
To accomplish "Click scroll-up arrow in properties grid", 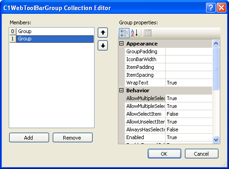I will pos(216,44).
